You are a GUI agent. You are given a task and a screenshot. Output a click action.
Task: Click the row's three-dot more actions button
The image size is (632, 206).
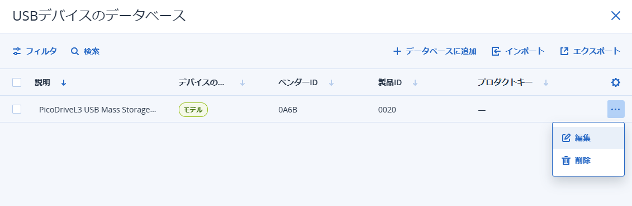click(615, 109)
